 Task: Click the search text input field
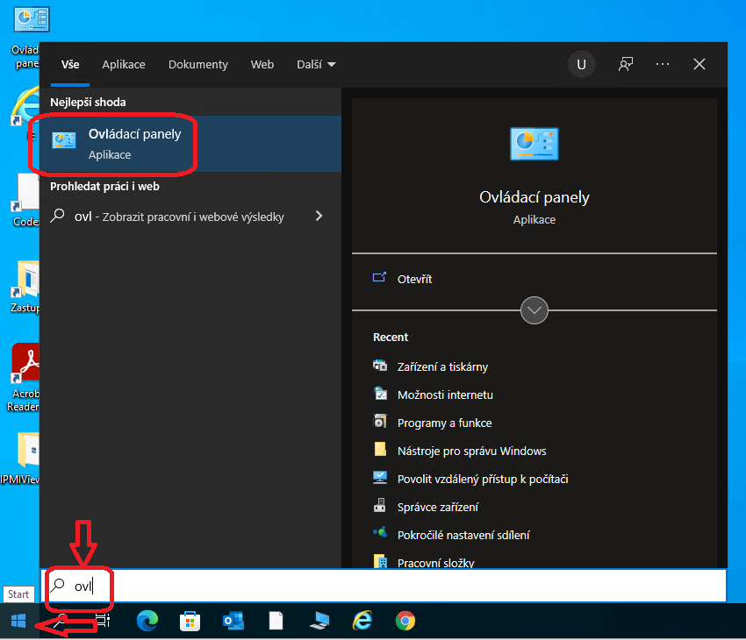tap(384, 586)
